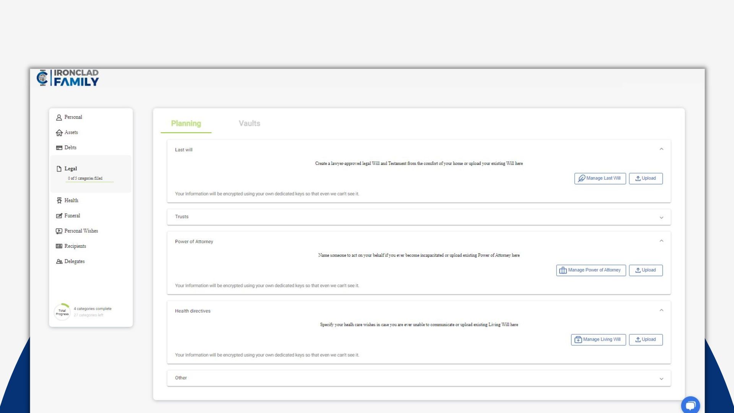The image size is (734, 413).
Task: Open the chat bubble widget
Action: click(x=690, y=405)
